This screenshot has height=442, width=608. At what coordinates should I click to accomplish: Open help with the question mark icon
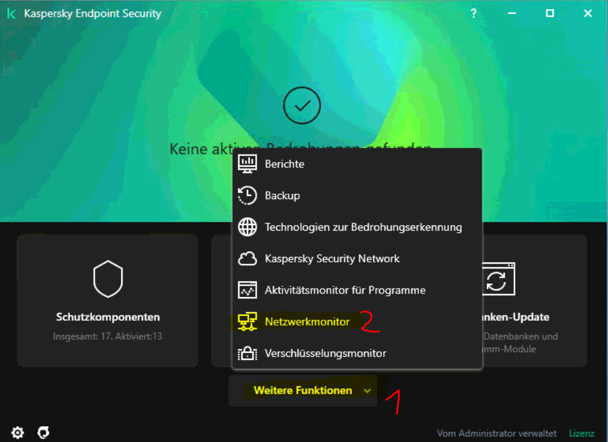473,13
